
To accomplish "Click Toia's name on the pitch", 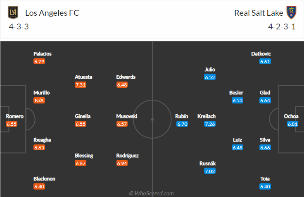I will point(265,179).
